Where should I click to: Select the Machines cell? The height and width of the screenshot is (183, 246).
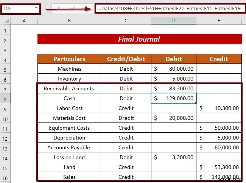click(x=69, y=69)
